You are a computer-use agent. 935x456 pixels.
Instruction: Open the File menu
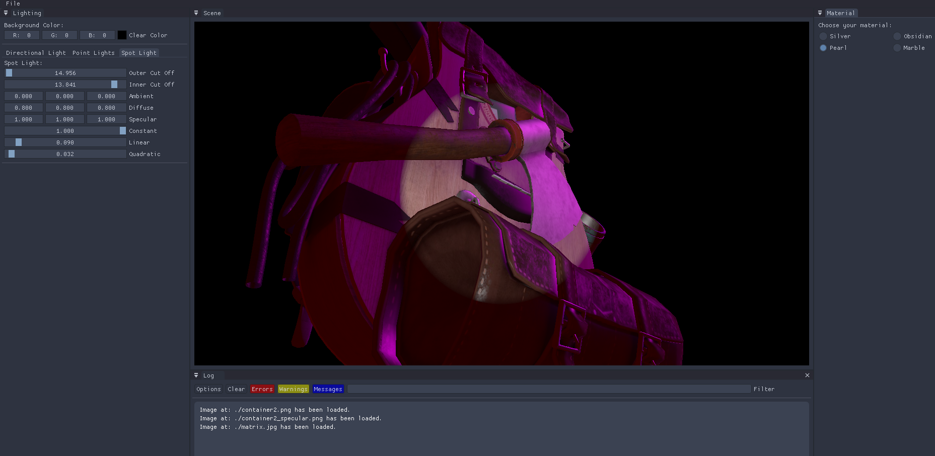point(13,4)
